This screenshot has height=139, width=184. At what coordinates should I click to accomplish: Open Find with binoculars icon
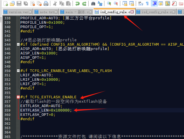tap(93, 4)
